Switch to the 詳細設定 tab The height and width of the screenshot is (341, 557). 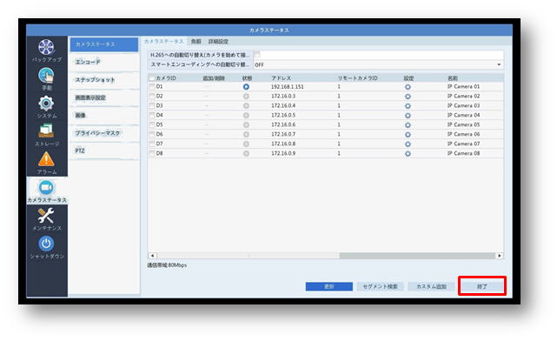click(218, 41)
